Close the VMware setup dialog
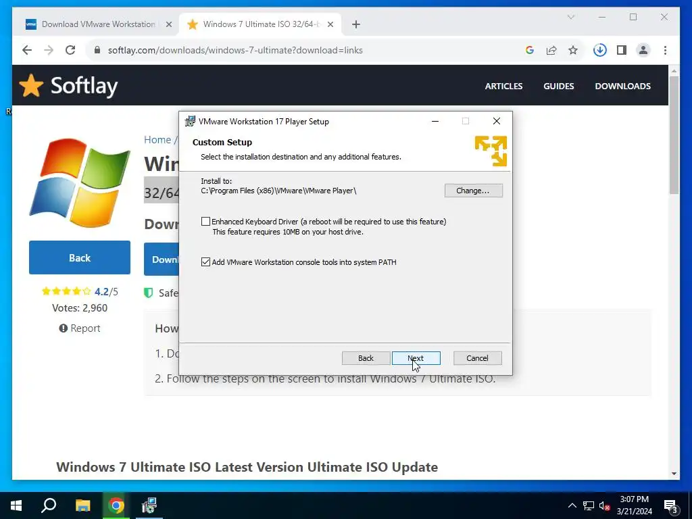The image size is (692, 519). [497, 122]
